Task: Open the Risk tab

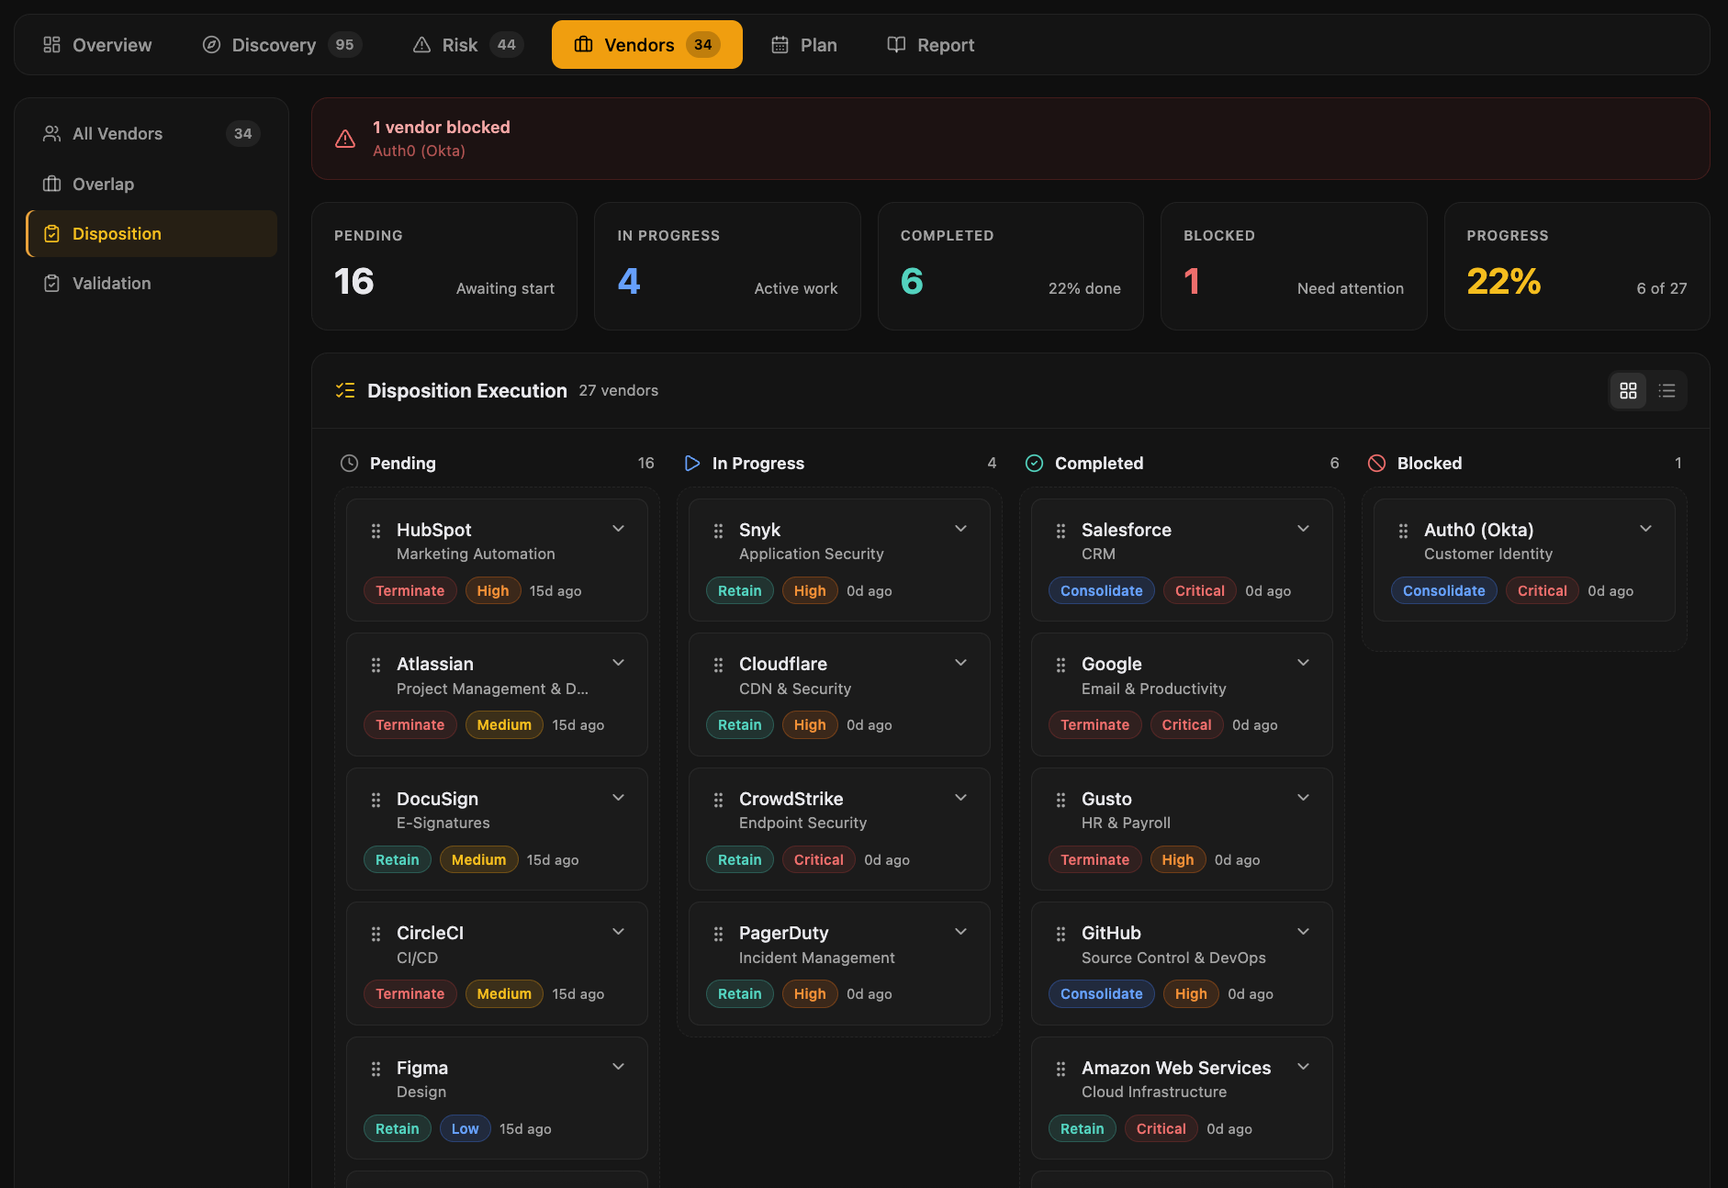Action: pyautogui.click(x=467, y=45)
